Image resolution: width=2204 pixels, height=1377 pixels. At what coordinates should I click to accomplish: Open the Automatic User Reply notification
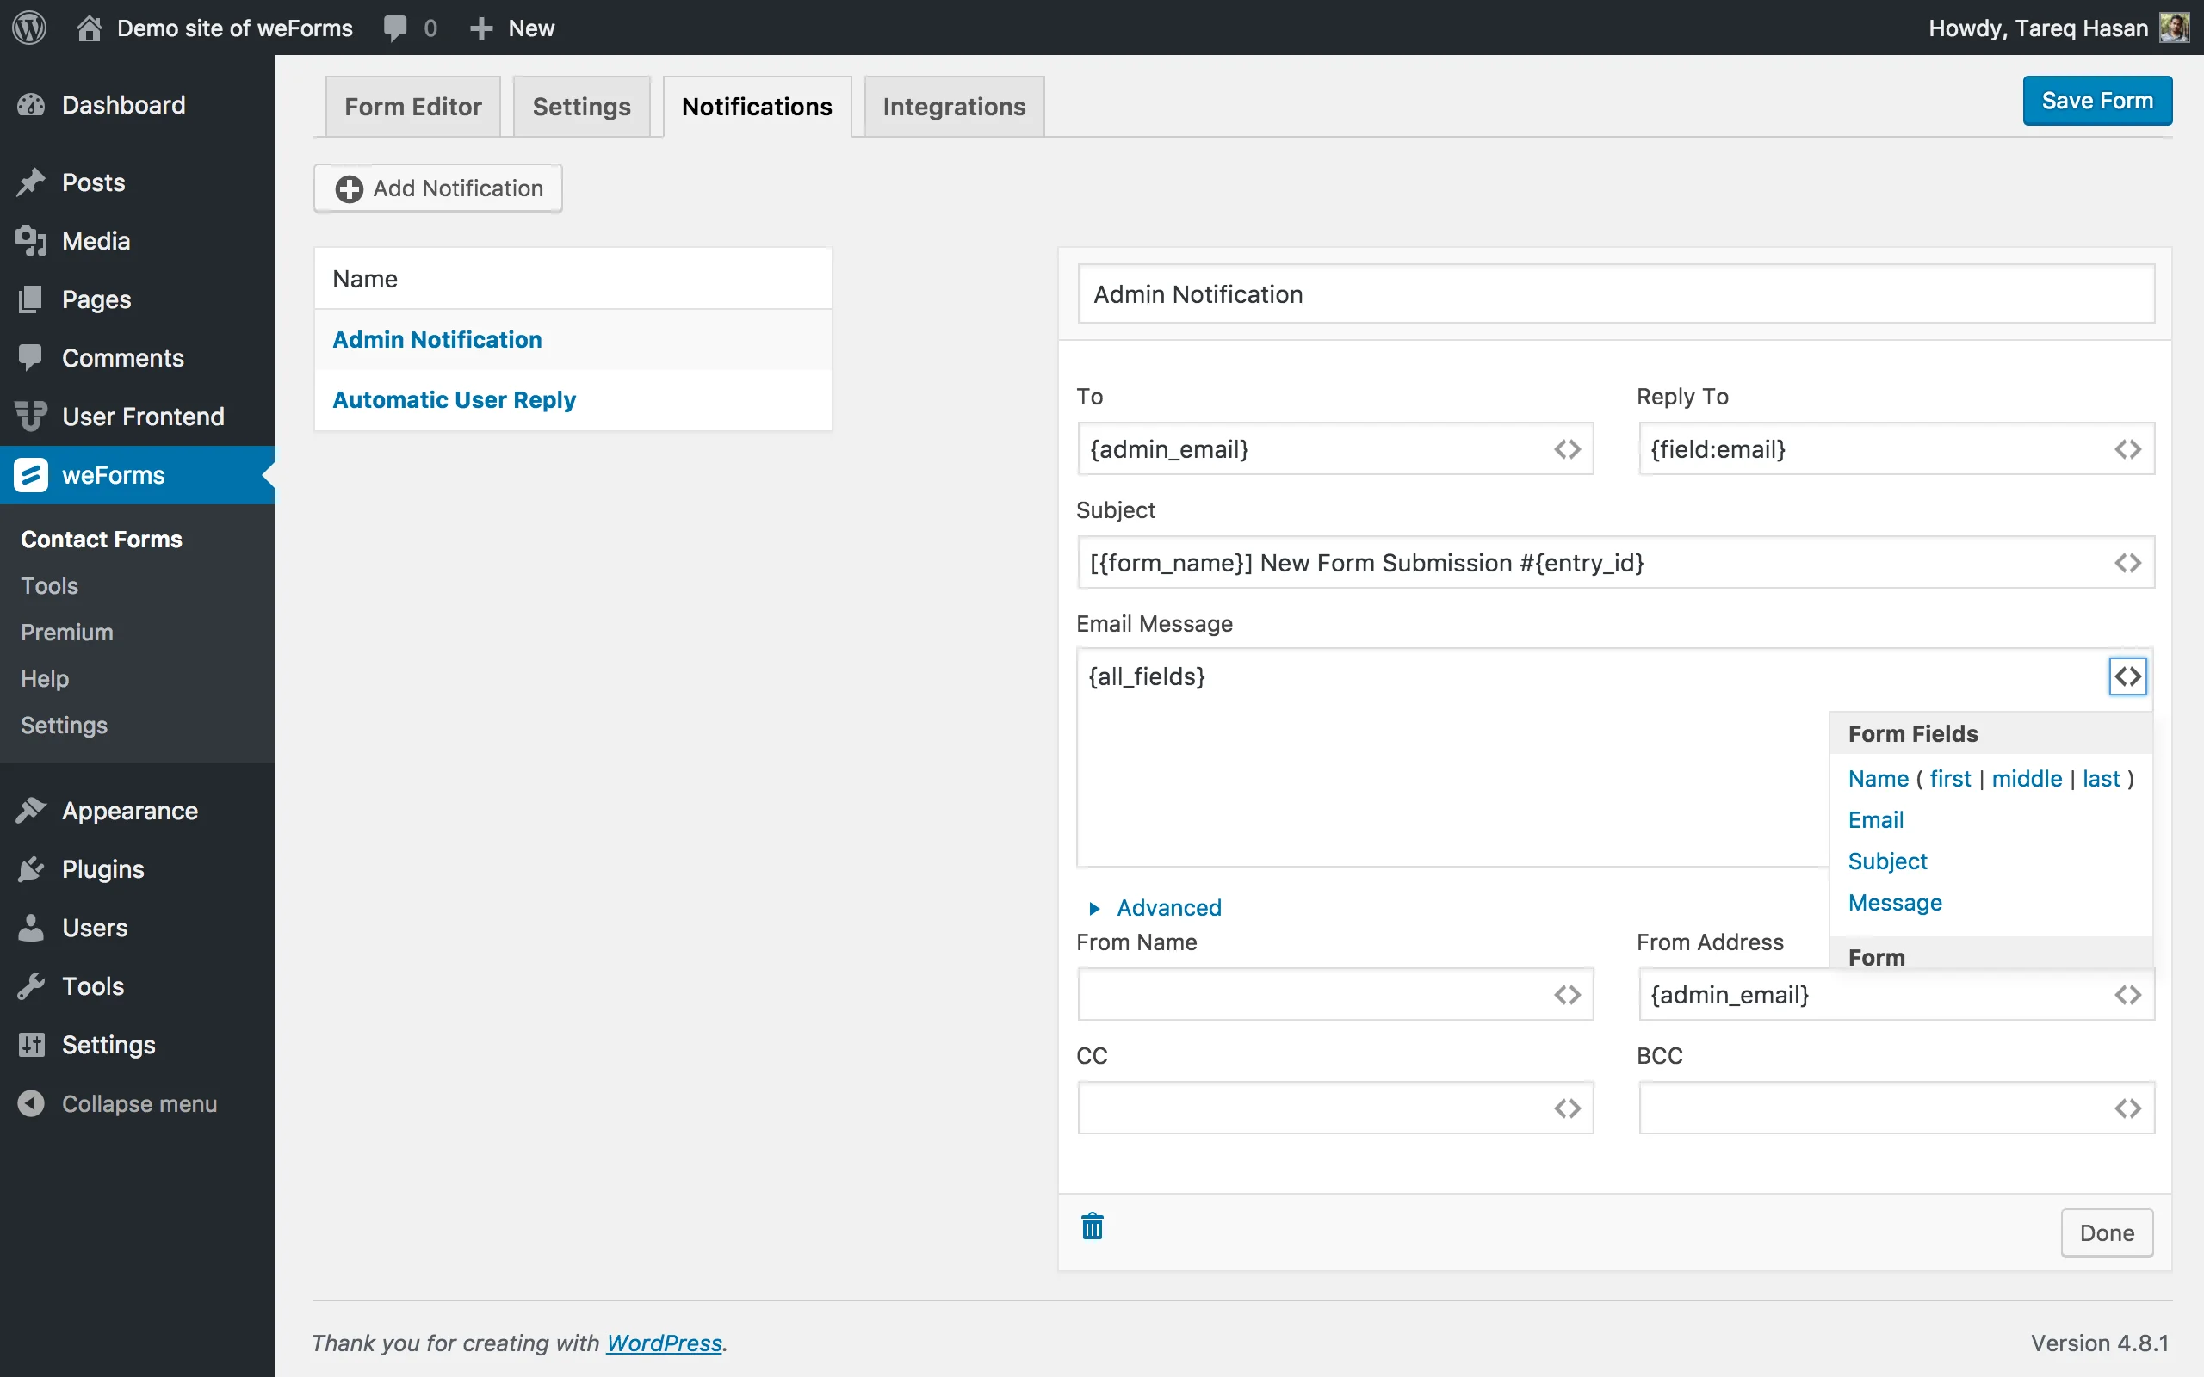(x=454, y=398)
